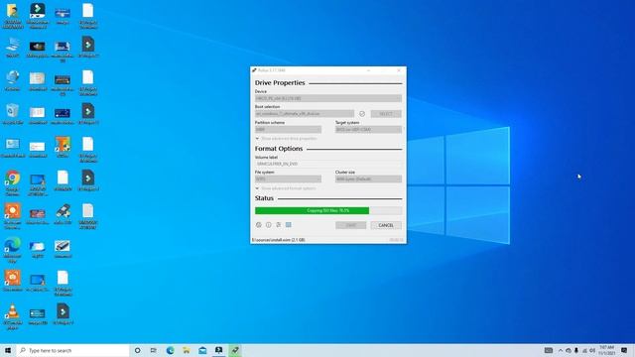Click the taskbar clock and date
The width and height of the screenshot is (635, 357).
[606, 350]
